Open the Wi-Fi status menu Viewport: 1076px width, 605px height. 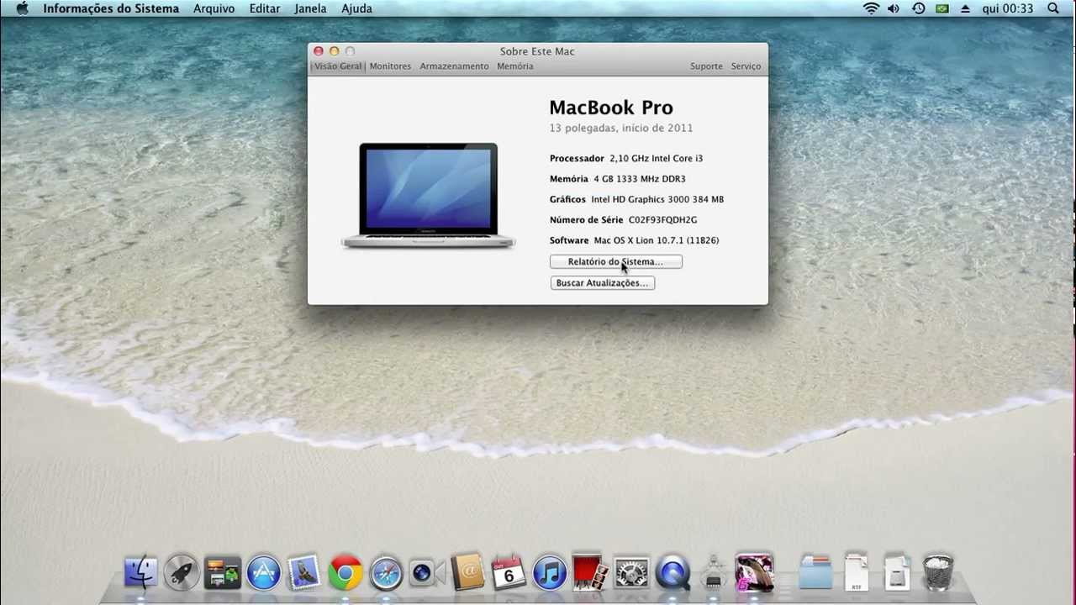[871, 8]
